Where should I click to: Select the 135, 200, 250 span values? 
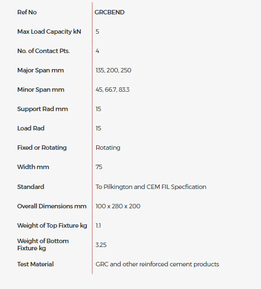point(113,70)
